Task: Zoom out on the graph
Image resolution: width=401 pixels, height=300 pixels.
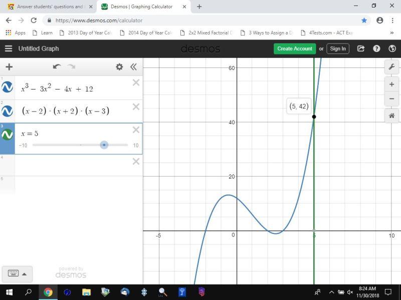Action: pyautogui.click(x=391, y=98)
